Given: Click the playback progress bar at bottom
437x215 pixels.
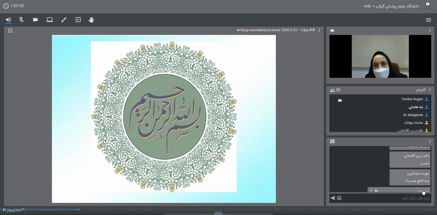Looking at the screenshot, I should 41,209.
